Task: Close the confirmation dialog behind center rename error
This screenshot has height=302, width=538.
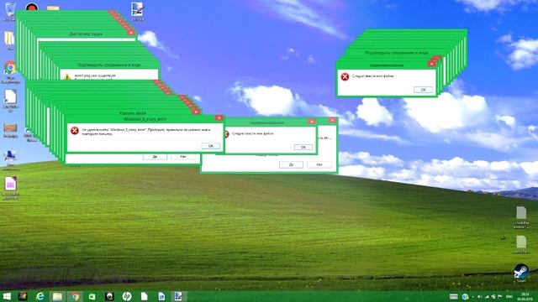Action: [x=332, y=120]
